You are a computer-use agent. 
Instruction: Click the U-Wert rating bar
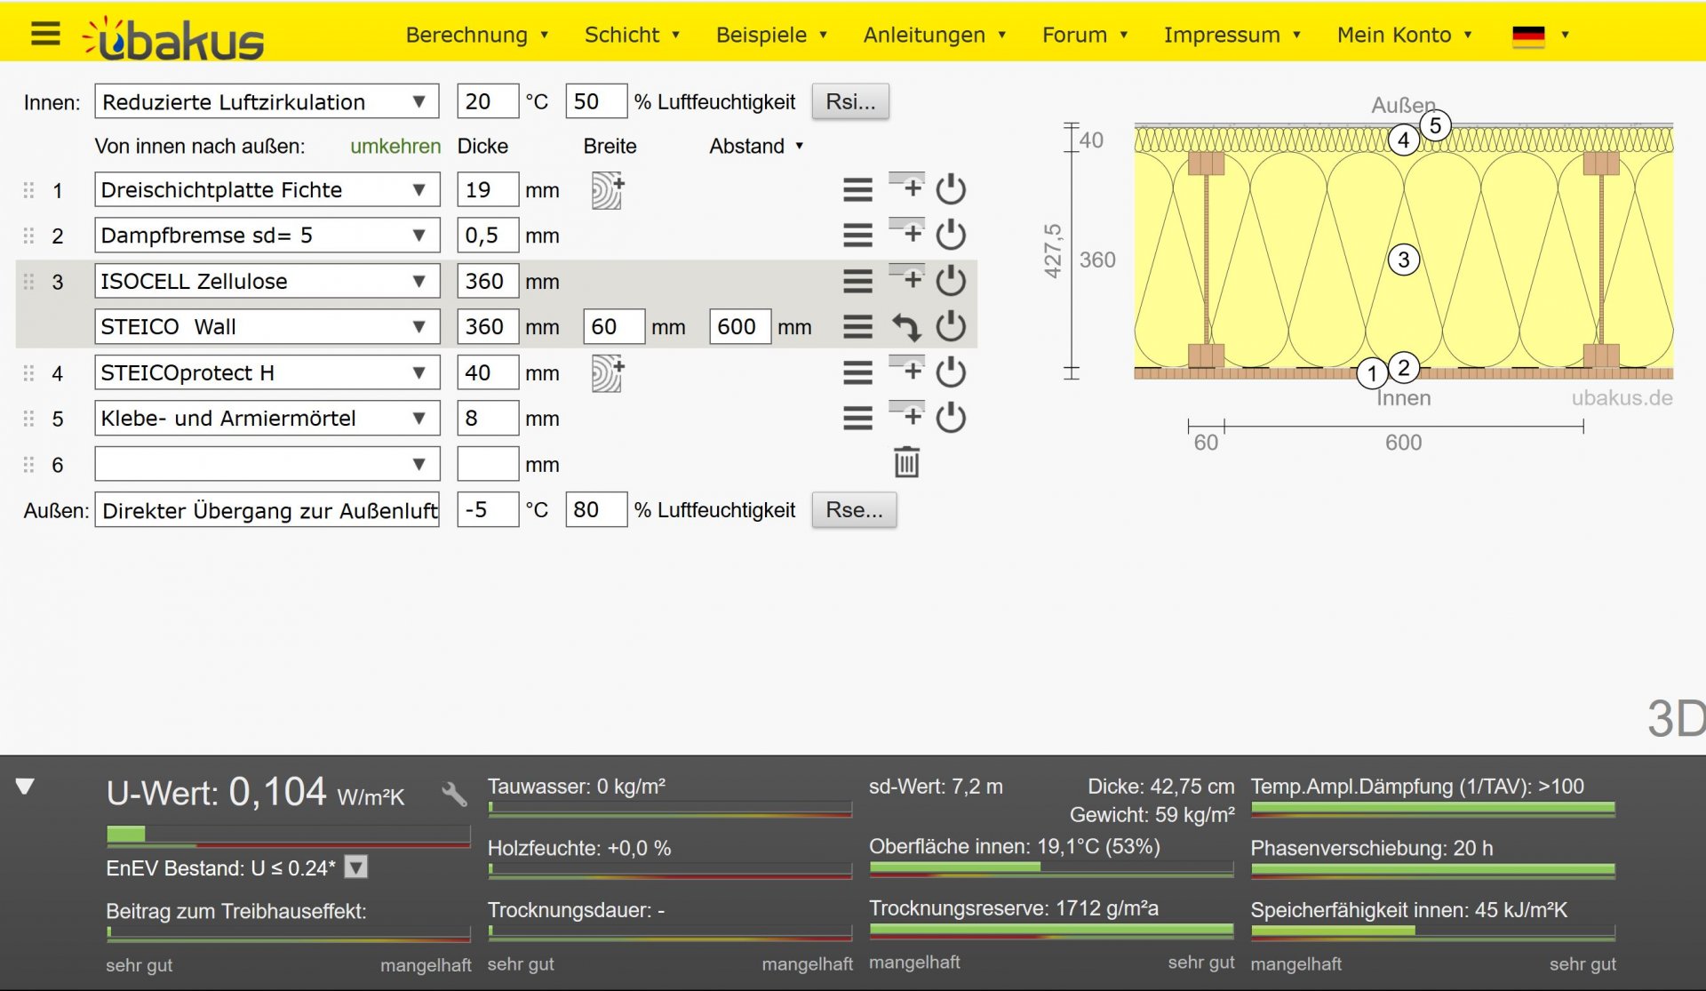(x=288, y=835)
